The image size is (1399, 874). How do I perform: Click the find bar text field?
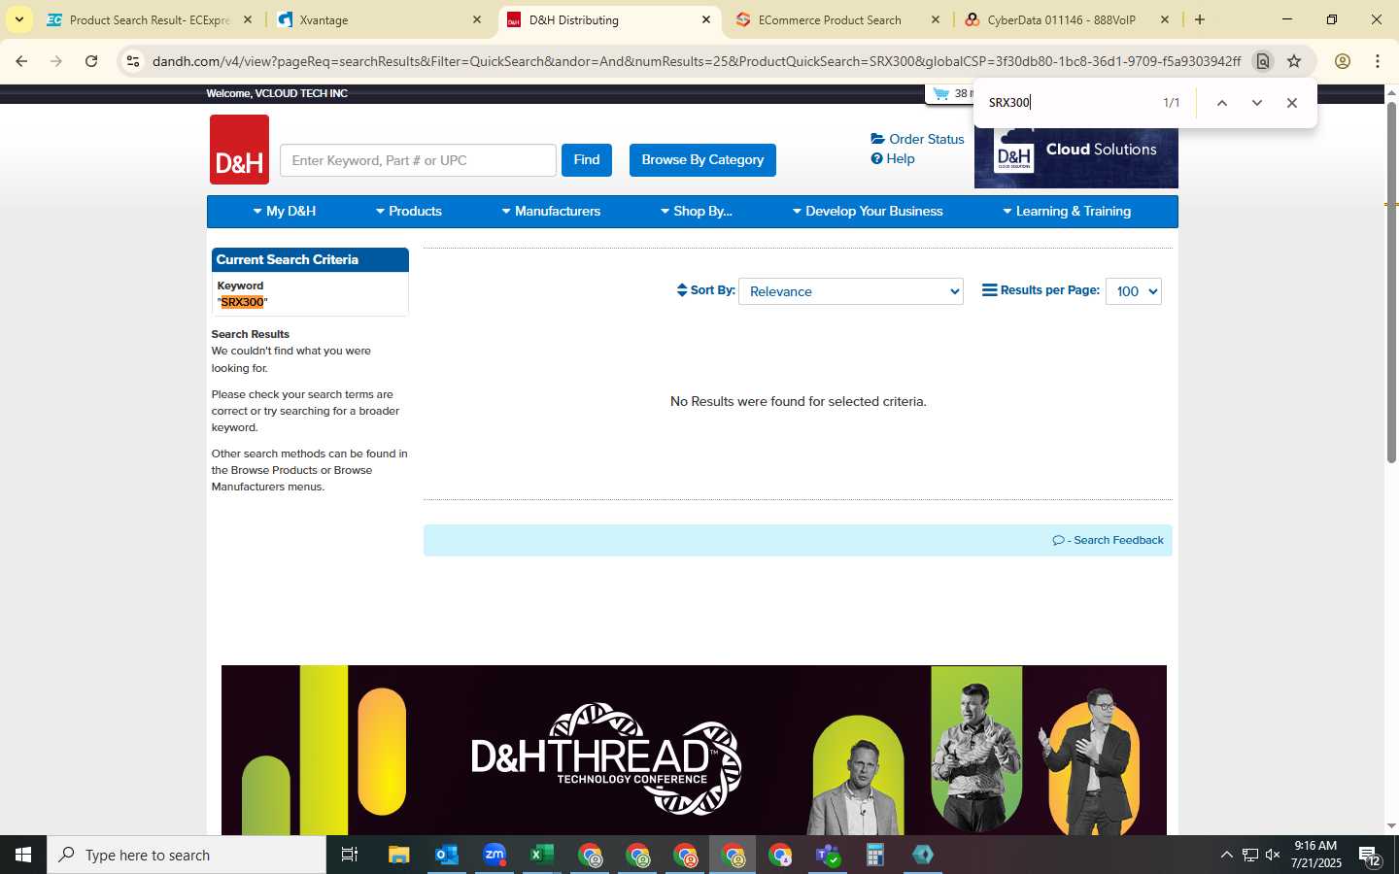click(x=1069, y=103)
